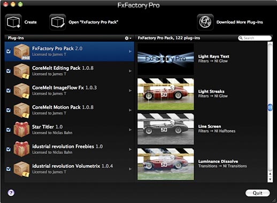Open help with the question mark icon

(x=11, y=193)
